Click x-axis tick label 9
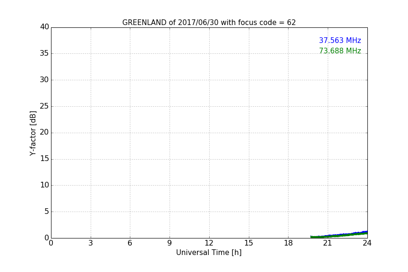The width and height of the screenshot is (408, 272). coord(170,243)
